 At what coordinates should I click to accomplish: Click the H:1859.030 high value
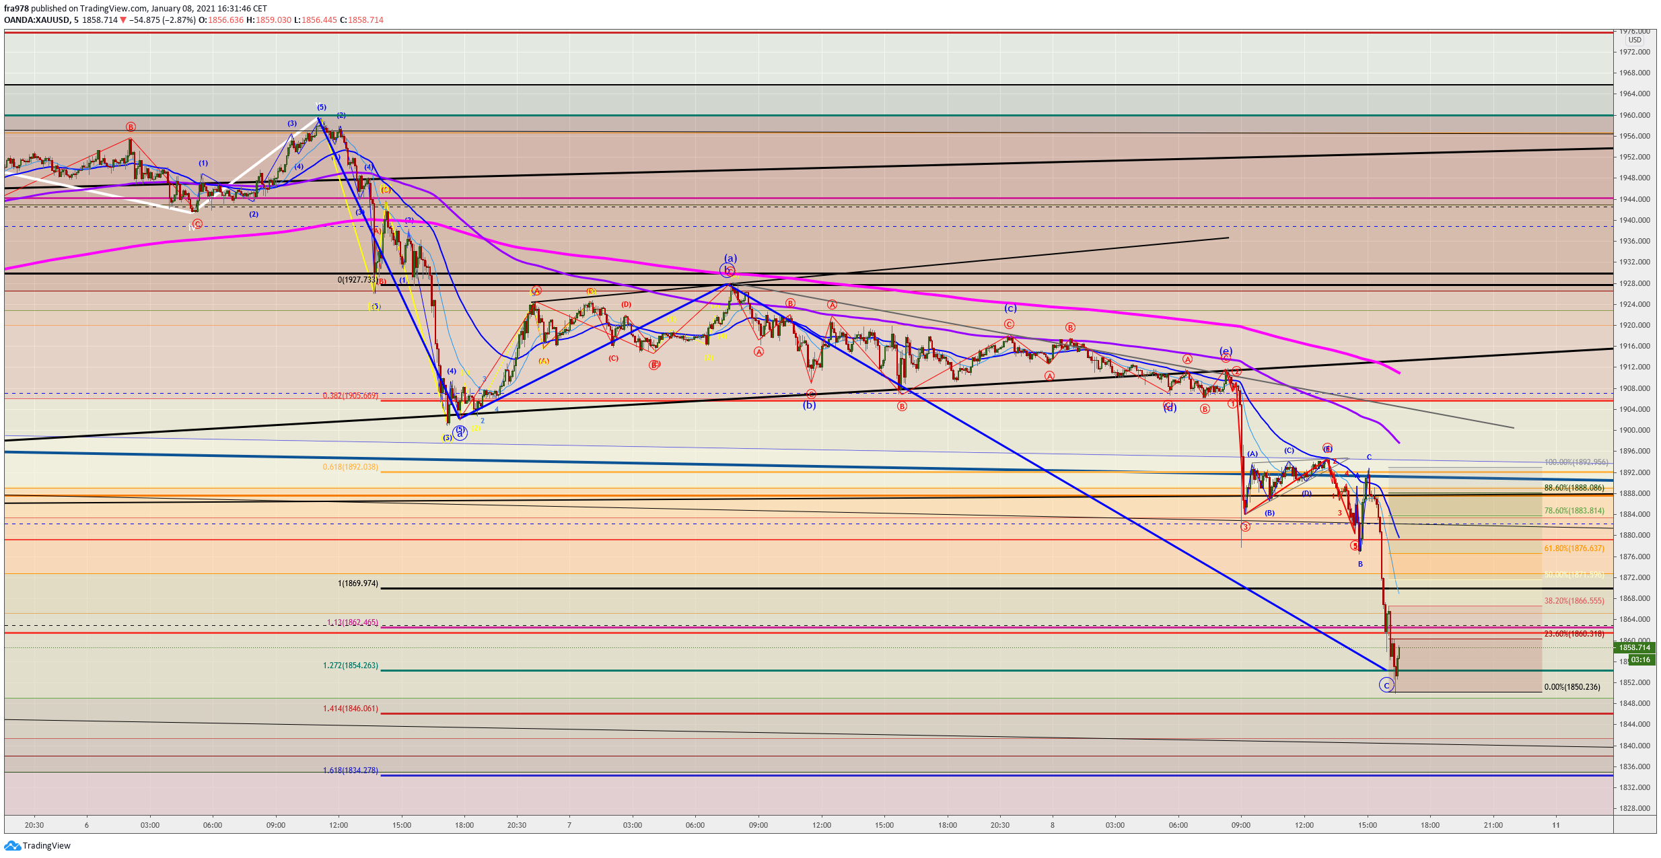pos(269,20)
